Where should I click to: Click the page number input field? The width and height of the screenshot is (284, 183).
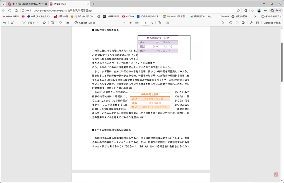tap(145, 23)
